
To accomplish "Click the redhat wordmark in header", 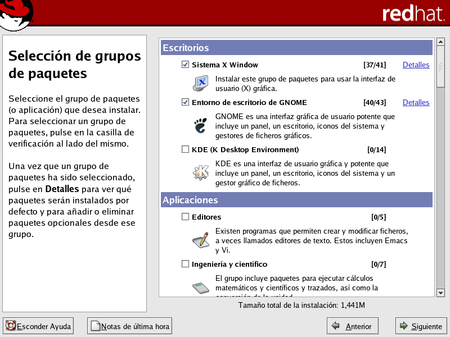I will click(413, 14).
